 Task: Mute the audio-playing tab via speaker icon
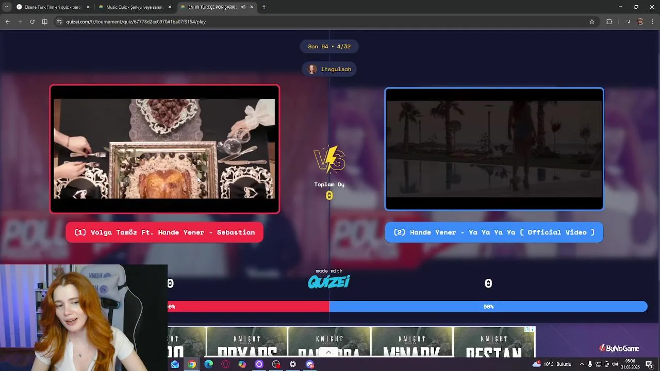pos(243,7)
